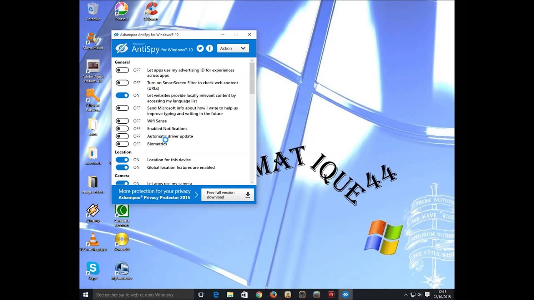The image size is (534, 300).
Task: Select the tutos folder on the desktop
Action: (x=93, y=127)
